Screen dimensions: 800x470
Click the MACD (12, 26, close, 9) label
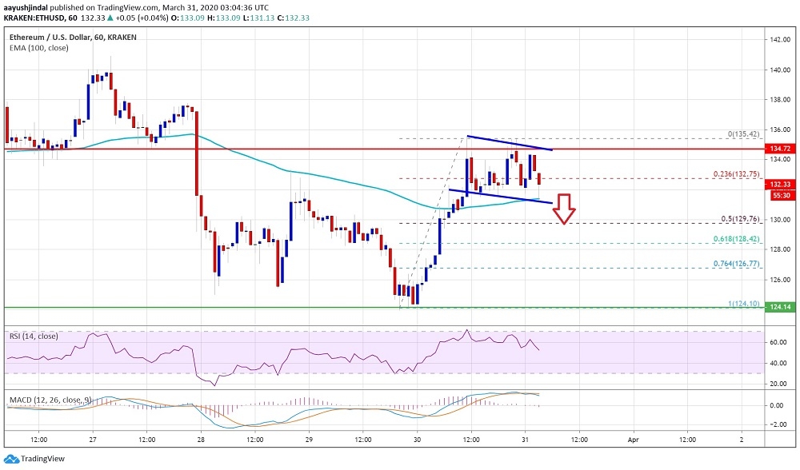[x=51, y=400]
